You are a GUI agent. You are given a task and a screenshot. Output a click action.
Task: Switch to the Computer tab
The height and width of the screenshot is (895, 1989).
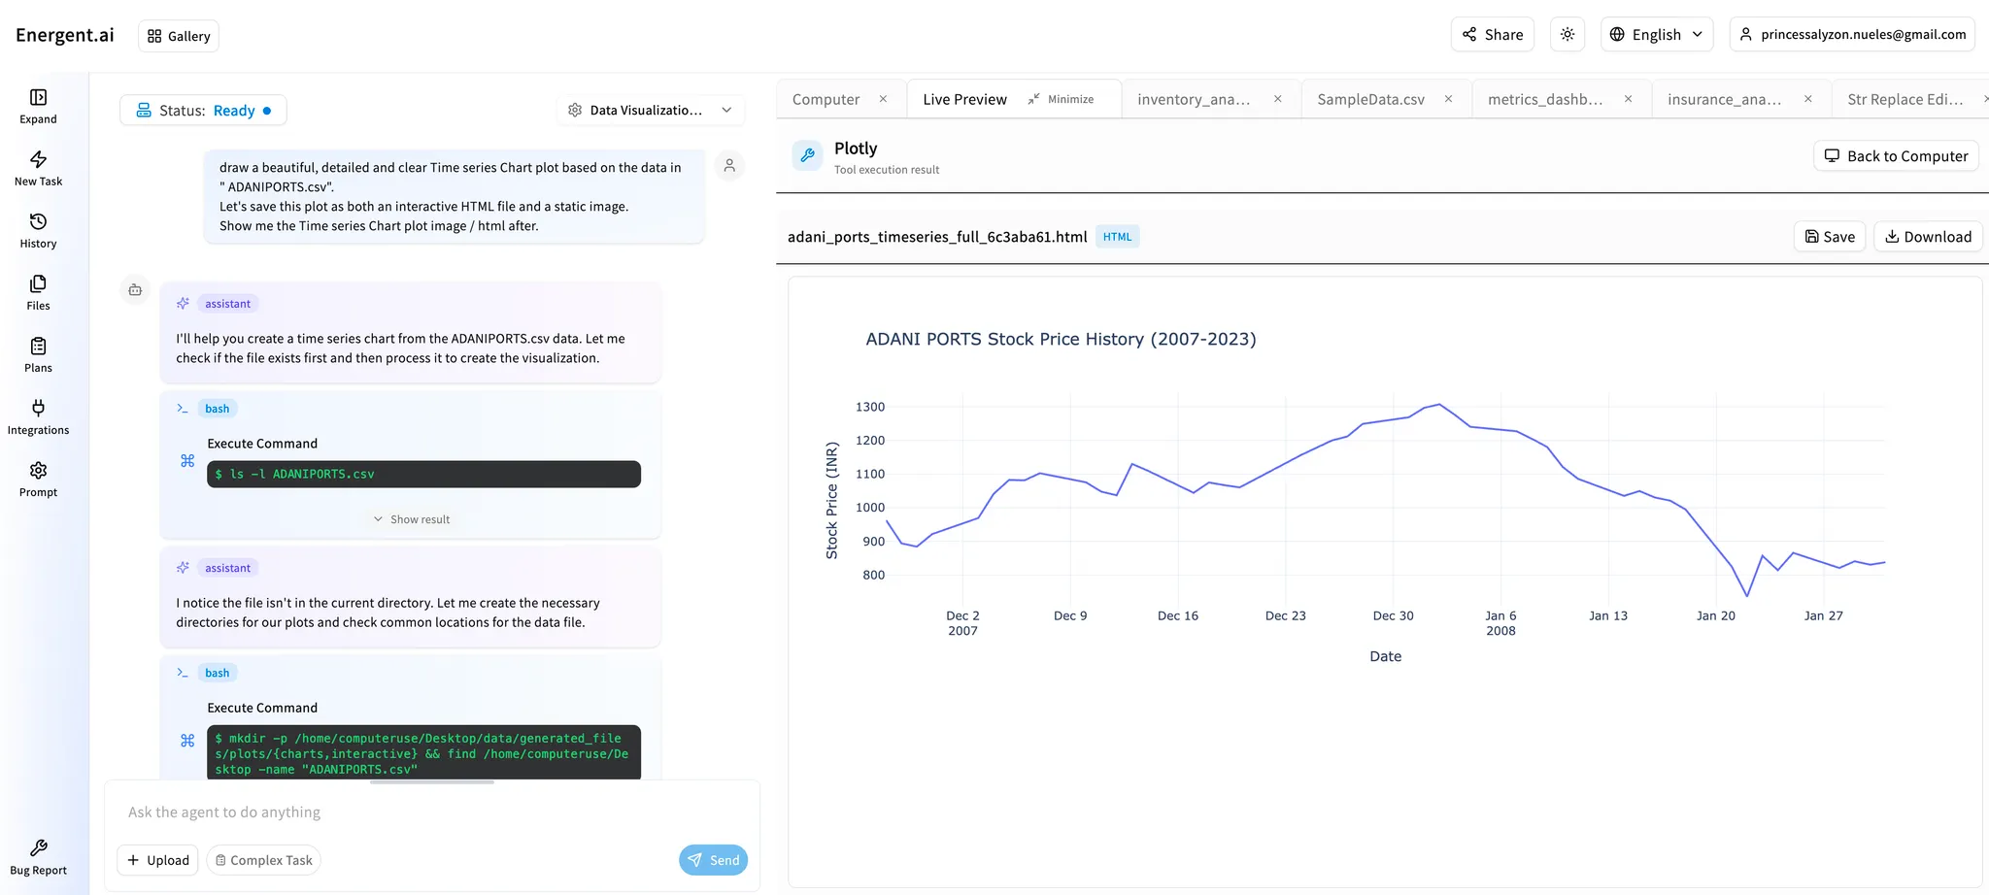click(826, 98)
